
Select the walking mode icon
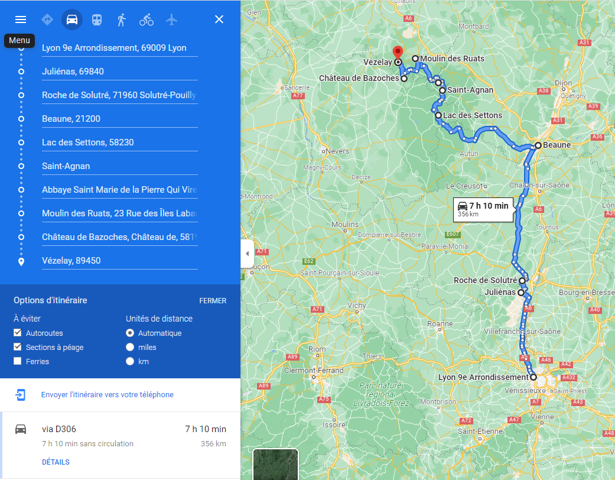[x=122, y=20]
